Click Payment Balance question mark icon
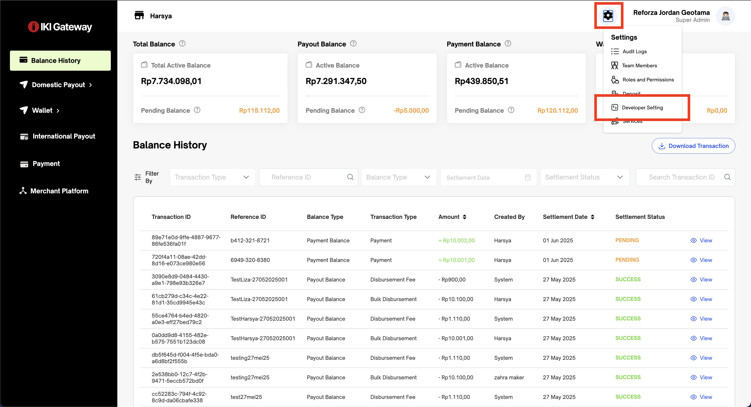Screen dimensions: 751x407 click(x=507, y=44)
